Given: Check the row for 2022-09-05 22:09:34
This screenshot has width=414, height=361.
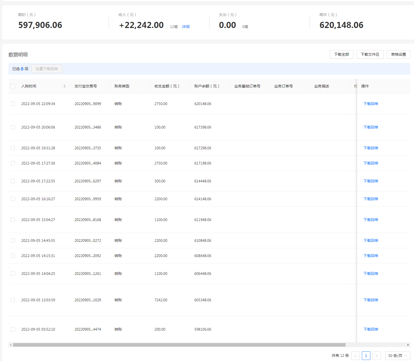Looking at the screenshot, I should coord(13,104).
